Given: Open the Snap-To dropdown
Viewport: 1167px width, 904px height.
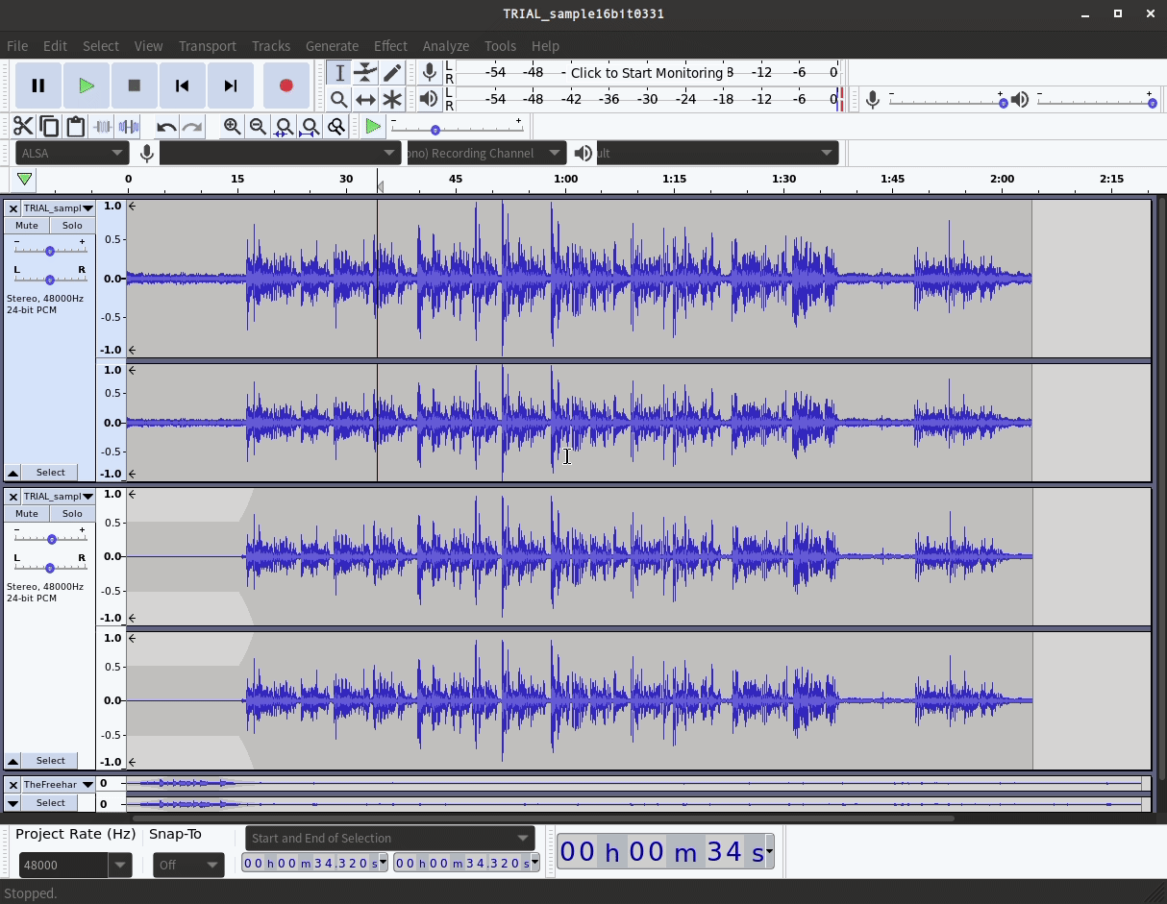Looking at the screenshot, I should 188,865.
